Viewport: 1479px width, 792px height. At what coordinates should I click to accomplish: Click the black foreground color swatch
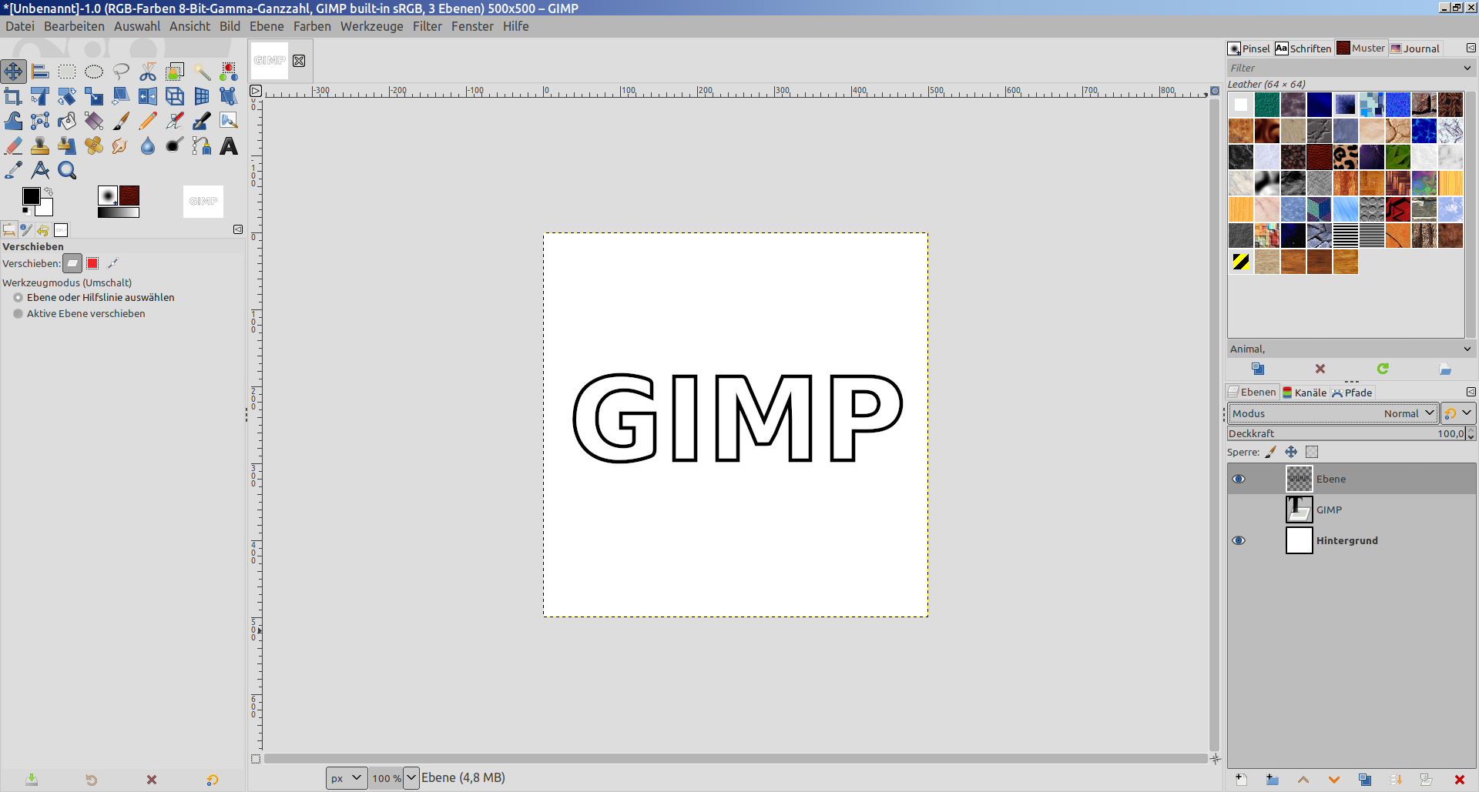31,196
